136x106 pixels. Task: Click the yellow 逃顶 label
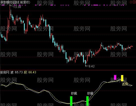click(x=125, y=84)
